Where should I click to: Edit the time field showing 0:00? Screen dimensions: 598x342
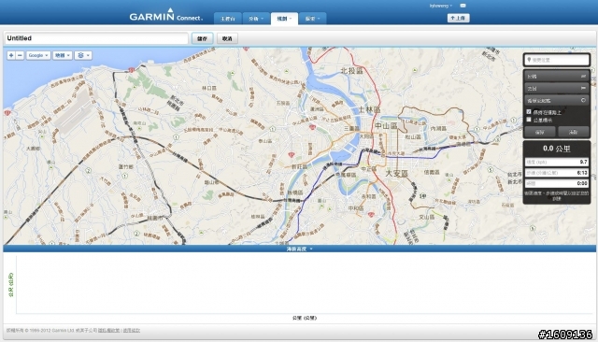tap(557, 183)
